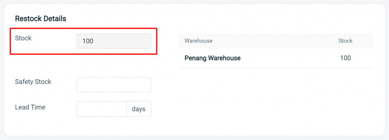Viewport: 389px width, 140px height.
Task: Click the 'Safety Stock' label
Action: 33,82
